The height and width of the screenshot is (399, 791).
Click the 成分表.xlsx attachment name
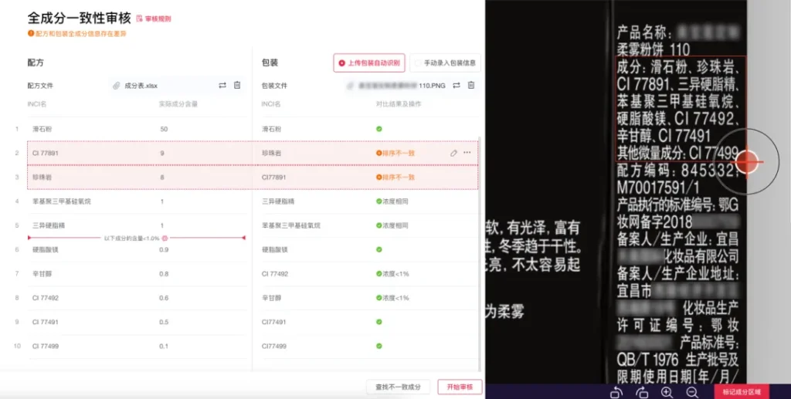[141, 86]
